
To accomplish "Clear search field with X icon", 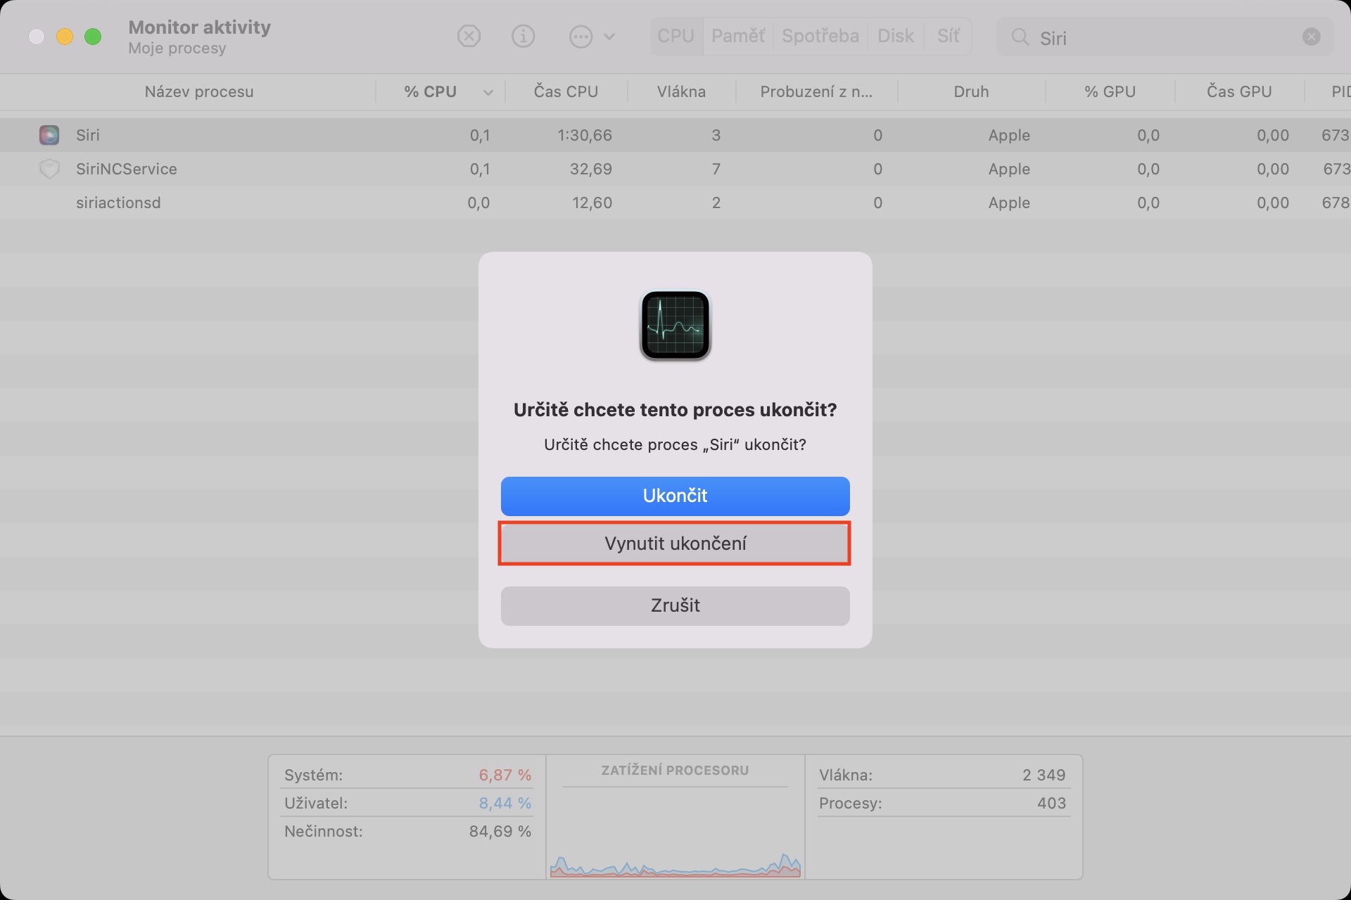I will [x=1311, y=37].
